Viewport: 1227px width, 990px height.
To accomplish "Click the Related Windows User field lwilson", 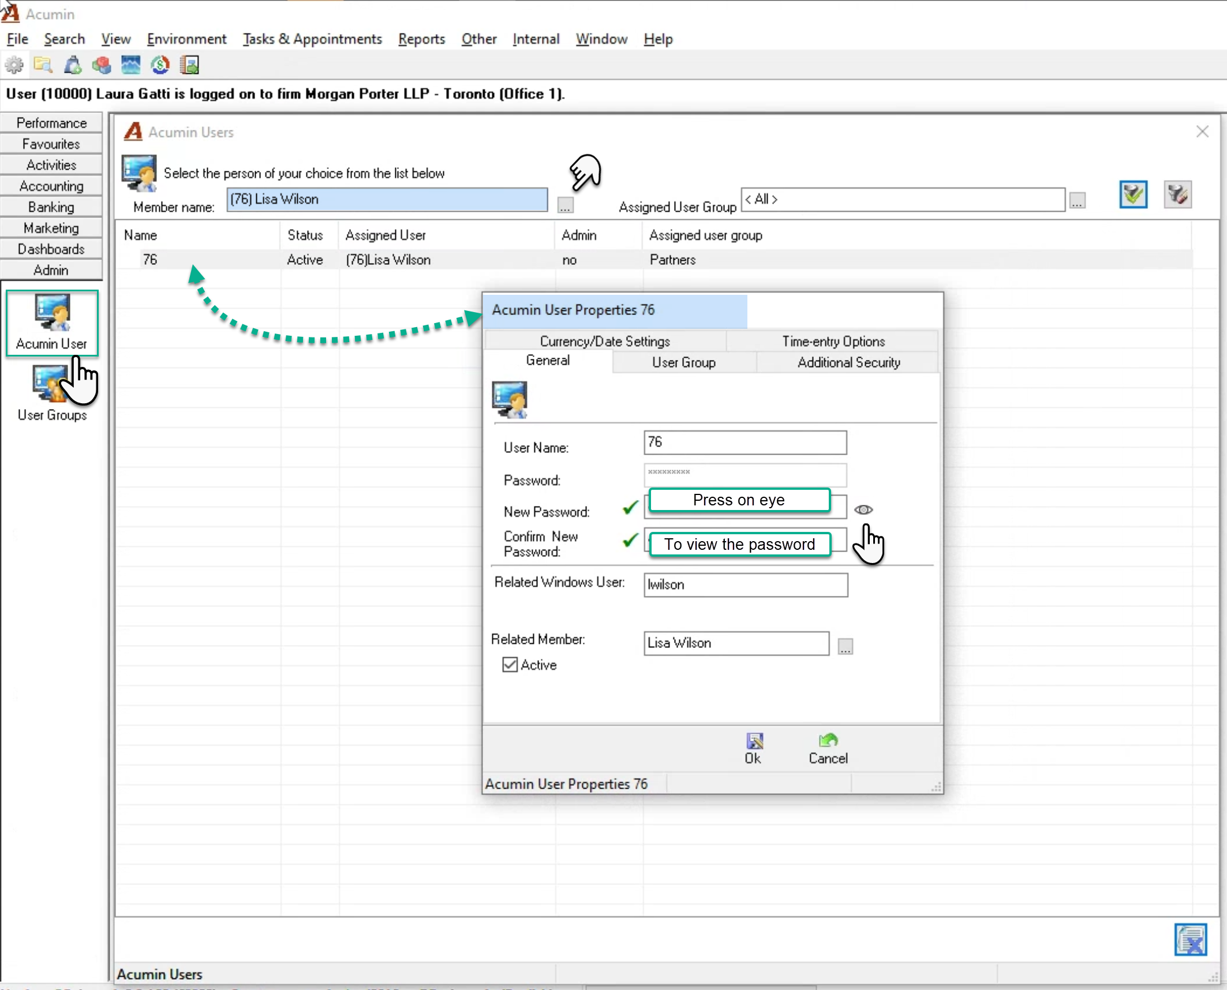I will [x=746, y=584].
